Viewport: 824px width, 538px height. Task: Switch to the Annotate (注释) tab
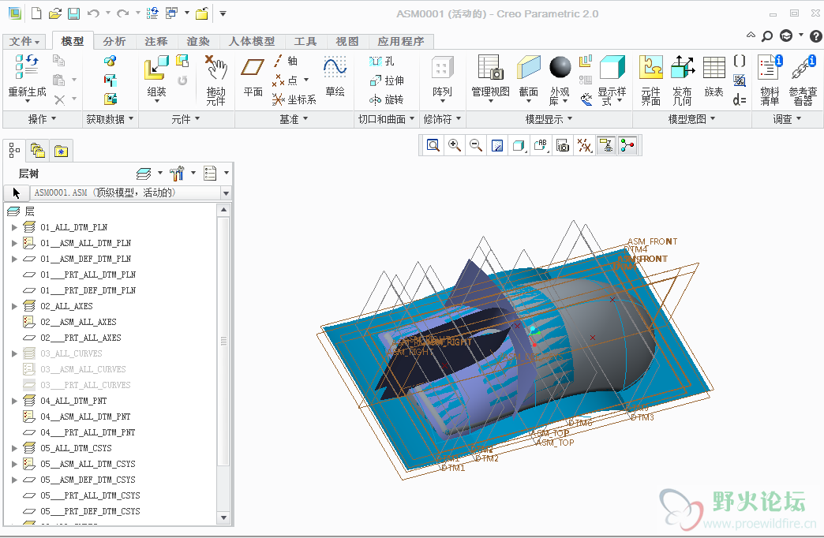pyautogui.click(x=156, y=42)
